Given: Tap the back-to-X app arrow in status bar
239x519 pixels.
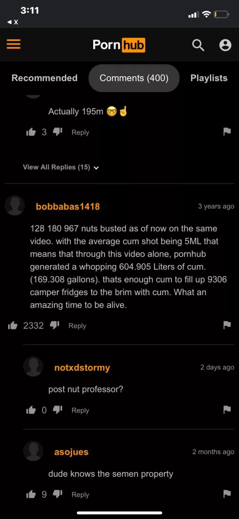Looking at the screenshot, I should click(12, 22).
